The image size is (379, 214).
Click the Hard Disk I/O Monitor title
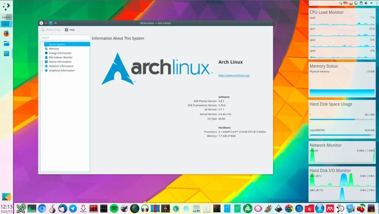click(x=330, y=170)
